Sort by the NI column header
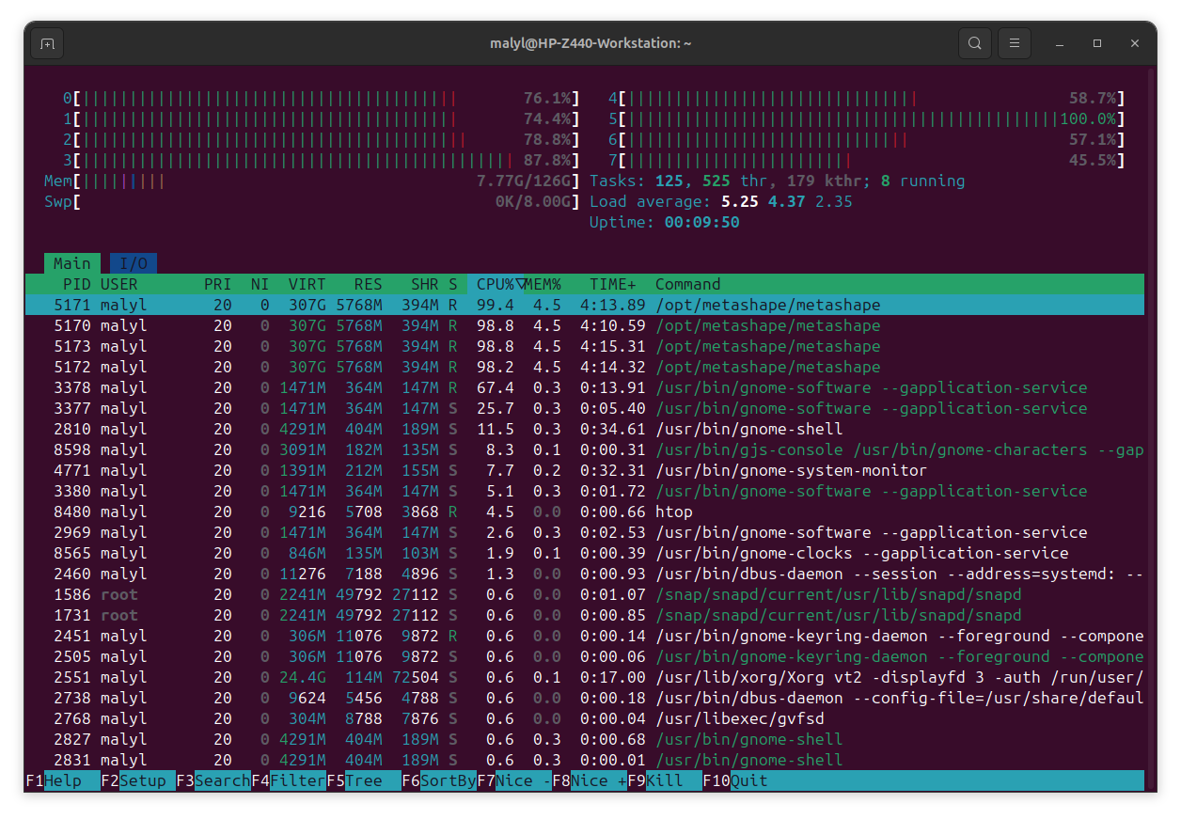 pos(260,284)
